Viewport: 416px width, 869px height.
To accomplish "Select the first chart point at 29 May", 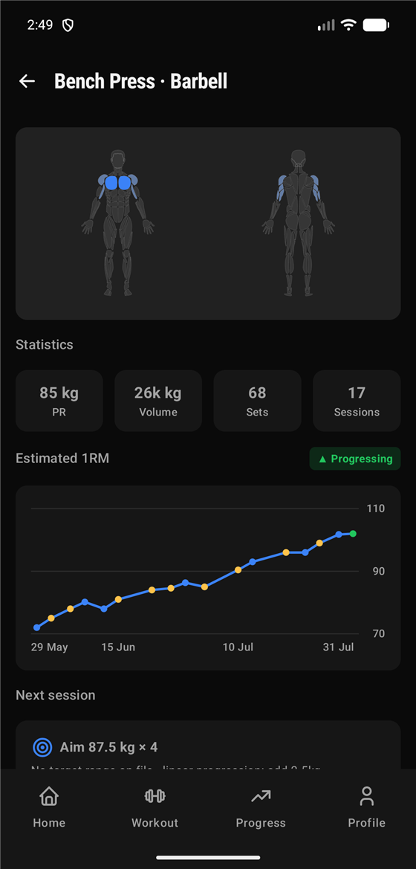I will (36, 627).
